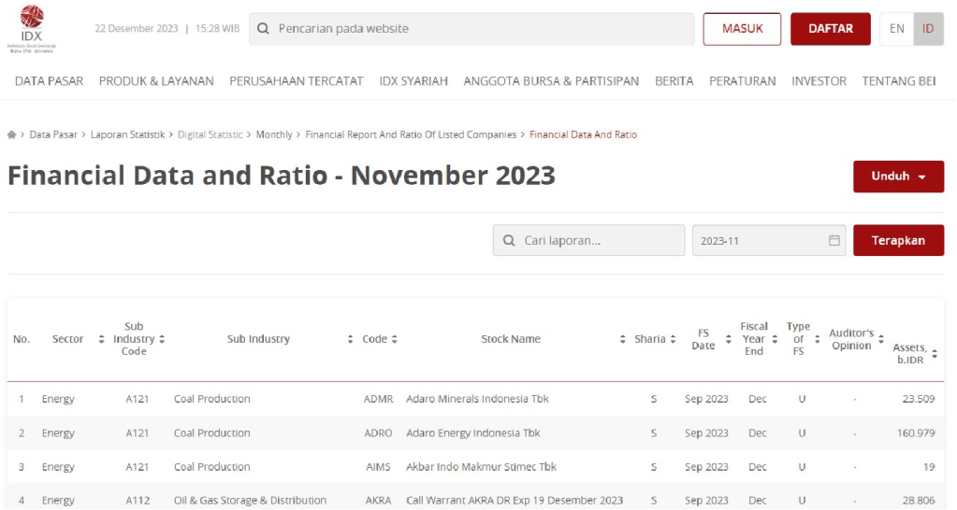Open the Perusahaan Tercatat menu
The height and width of the screenshot is (510, 957).
pos(296,81)
